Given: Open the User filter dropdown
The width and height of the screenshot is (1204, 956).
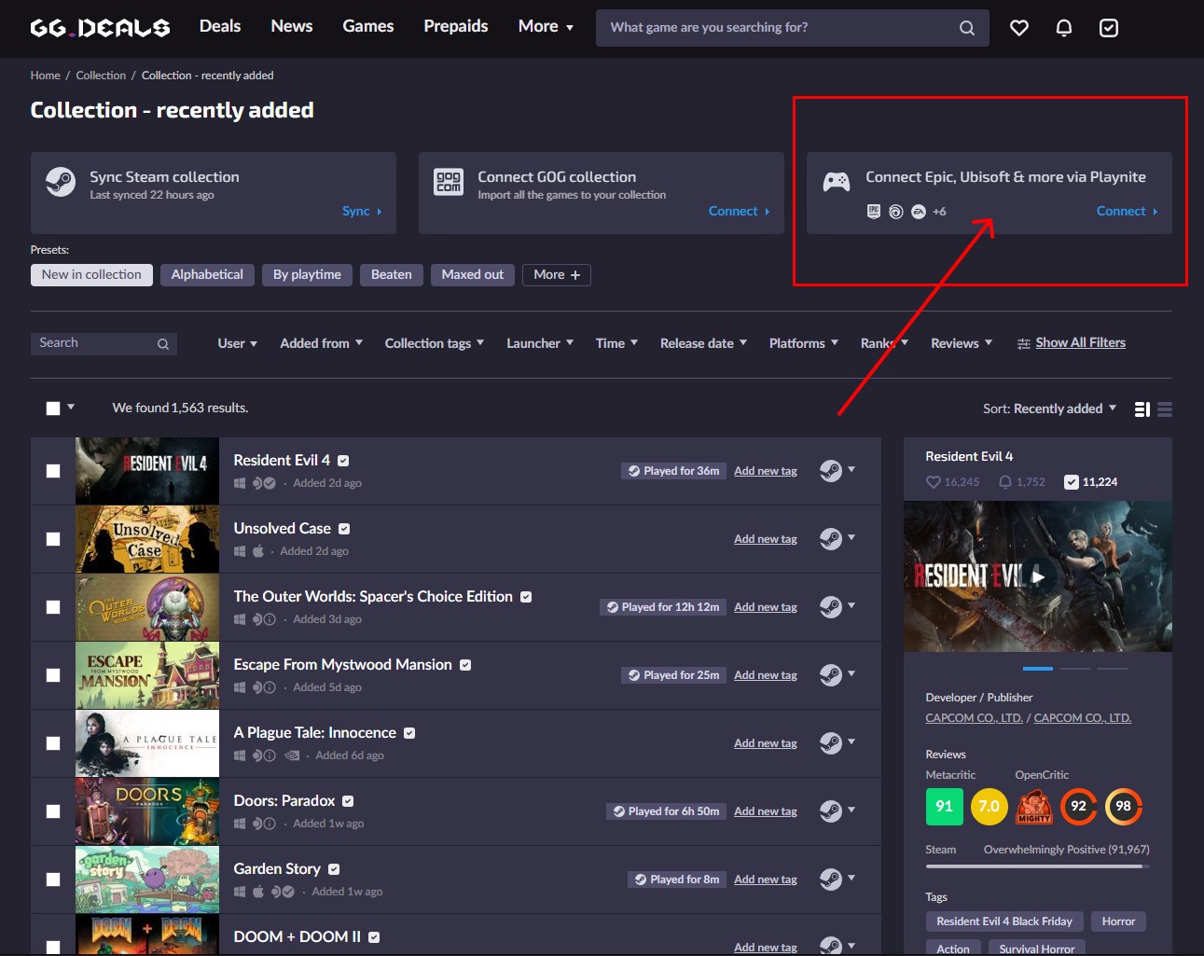Looking at the screenshot, I should pyautogui.click(x=237, y=343).
